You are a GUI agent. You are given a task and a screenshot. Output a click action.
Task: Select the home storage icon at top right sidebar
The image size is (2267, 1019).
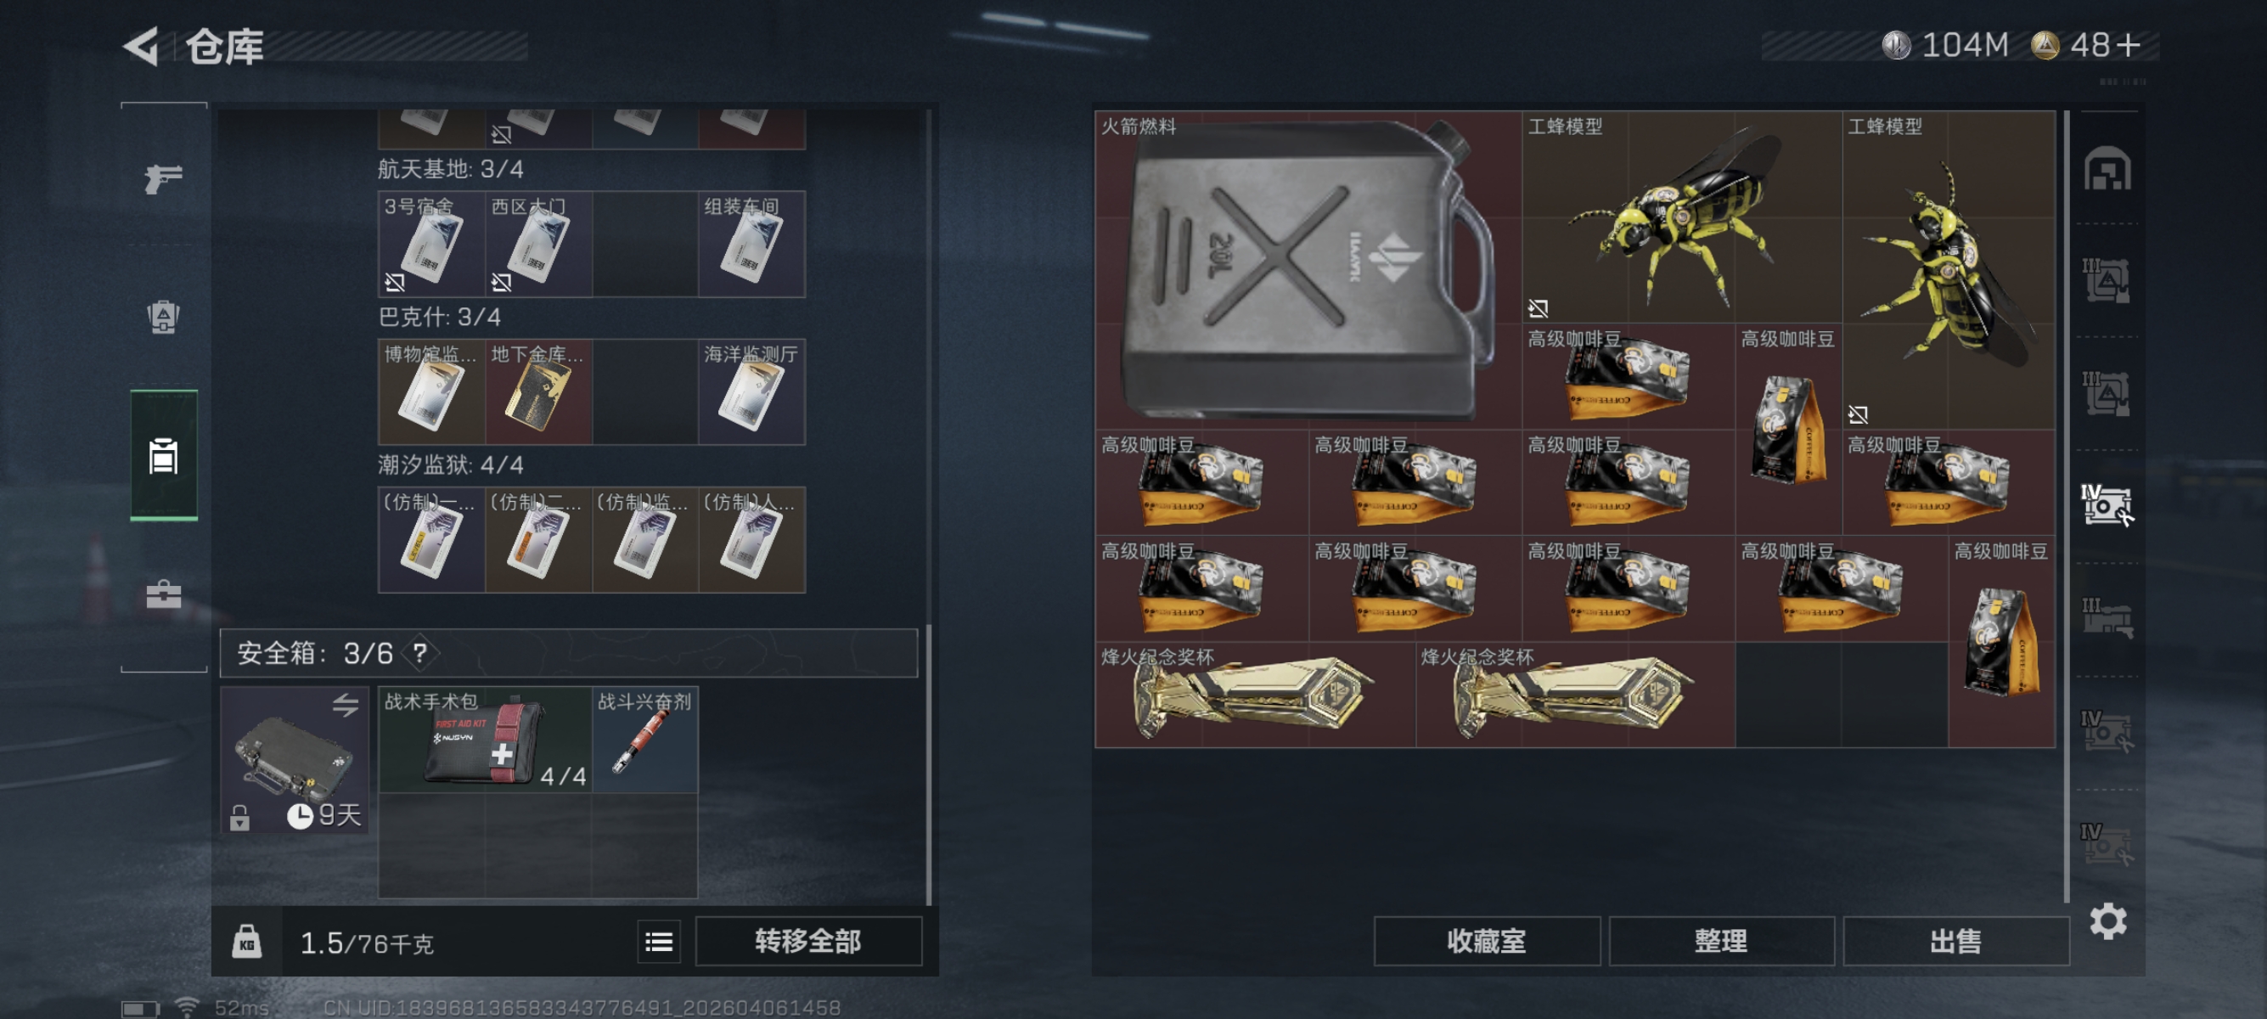pyautogui.click(x=2107, y=168)
